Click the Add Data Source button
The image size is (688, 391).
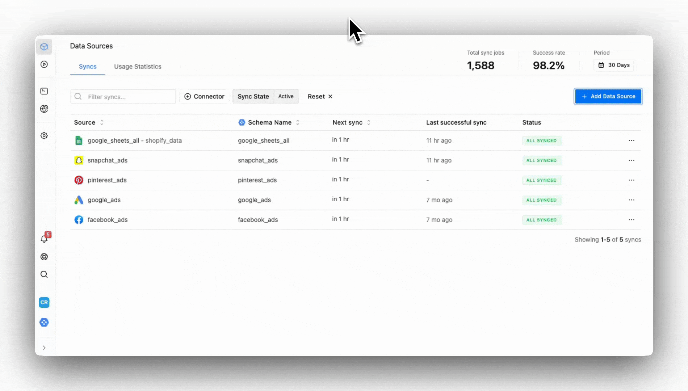pos(608,96)
